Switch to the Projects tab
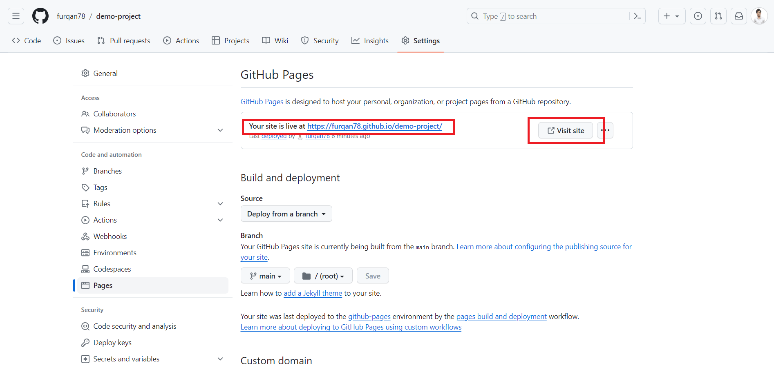Viewport: 774px width, 370px height. pos(230,40)
